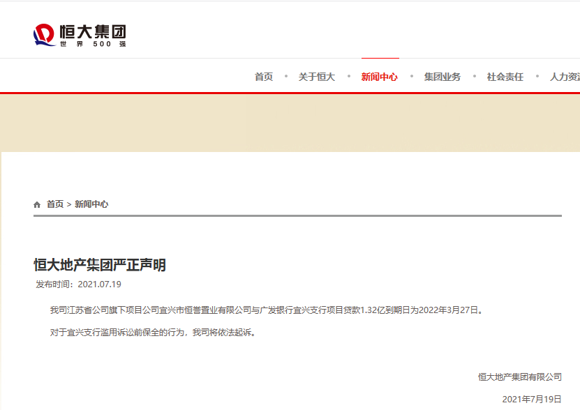Click the 新闻中心 breadcrumb link
Viewport: 580px width, 410px height.
pyautogui.click(x=91, y=204)
